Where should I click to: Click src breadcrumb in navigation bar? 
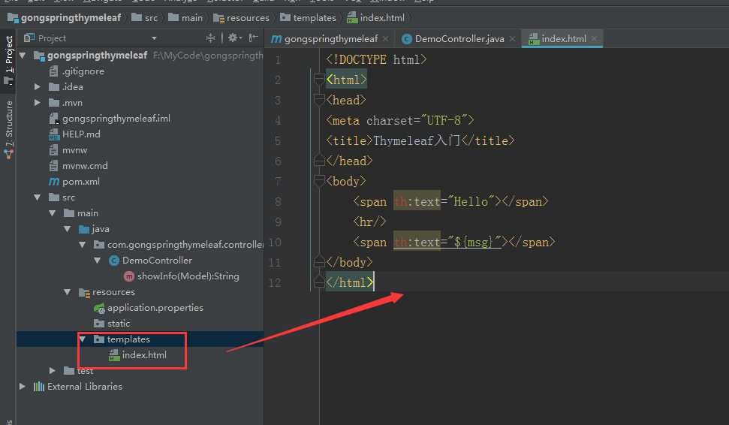(145, 18)
